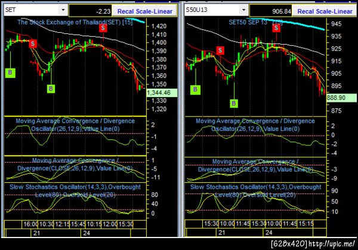Click Slow Stochastics Oscillator title on SET chart

tap(75, 191)
